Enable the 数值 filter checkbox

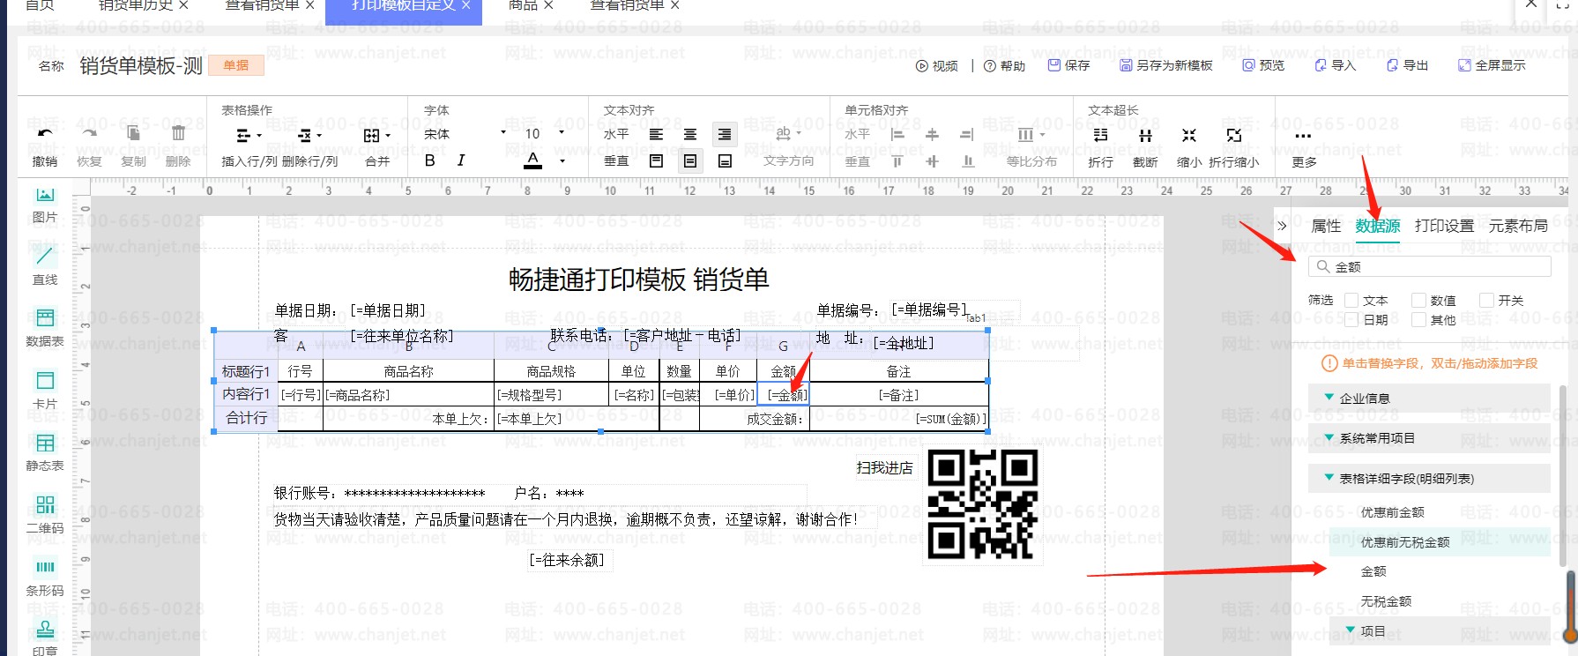point(1418,301)
